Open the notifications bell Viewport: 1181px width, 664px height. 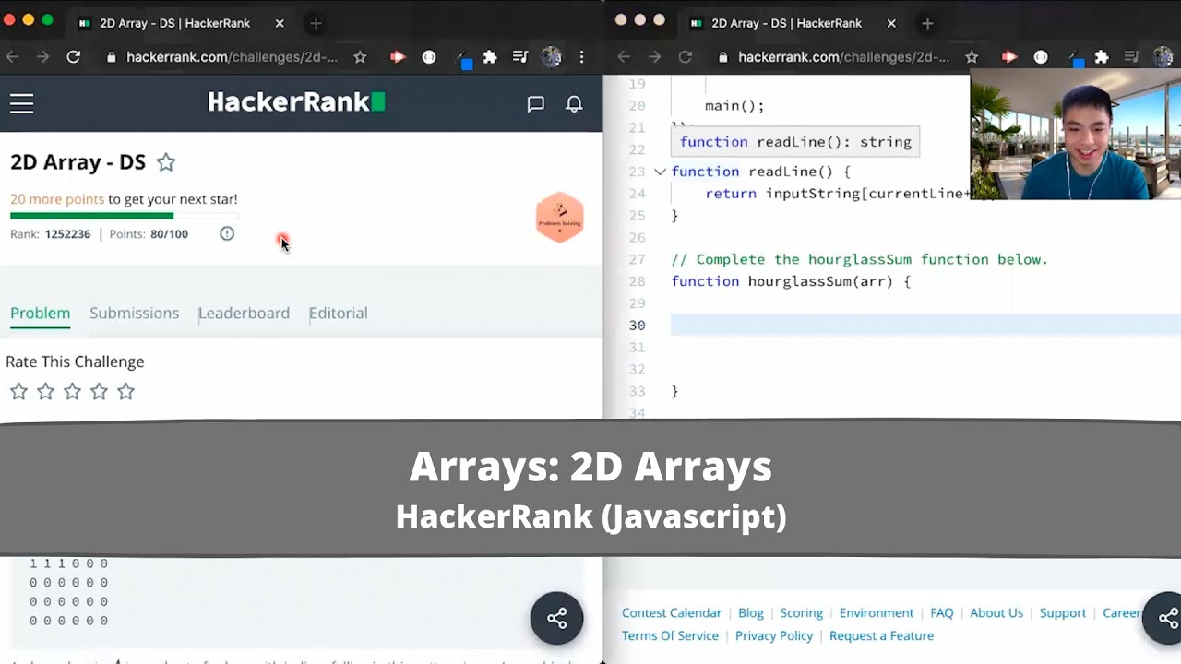click(574, 104)
